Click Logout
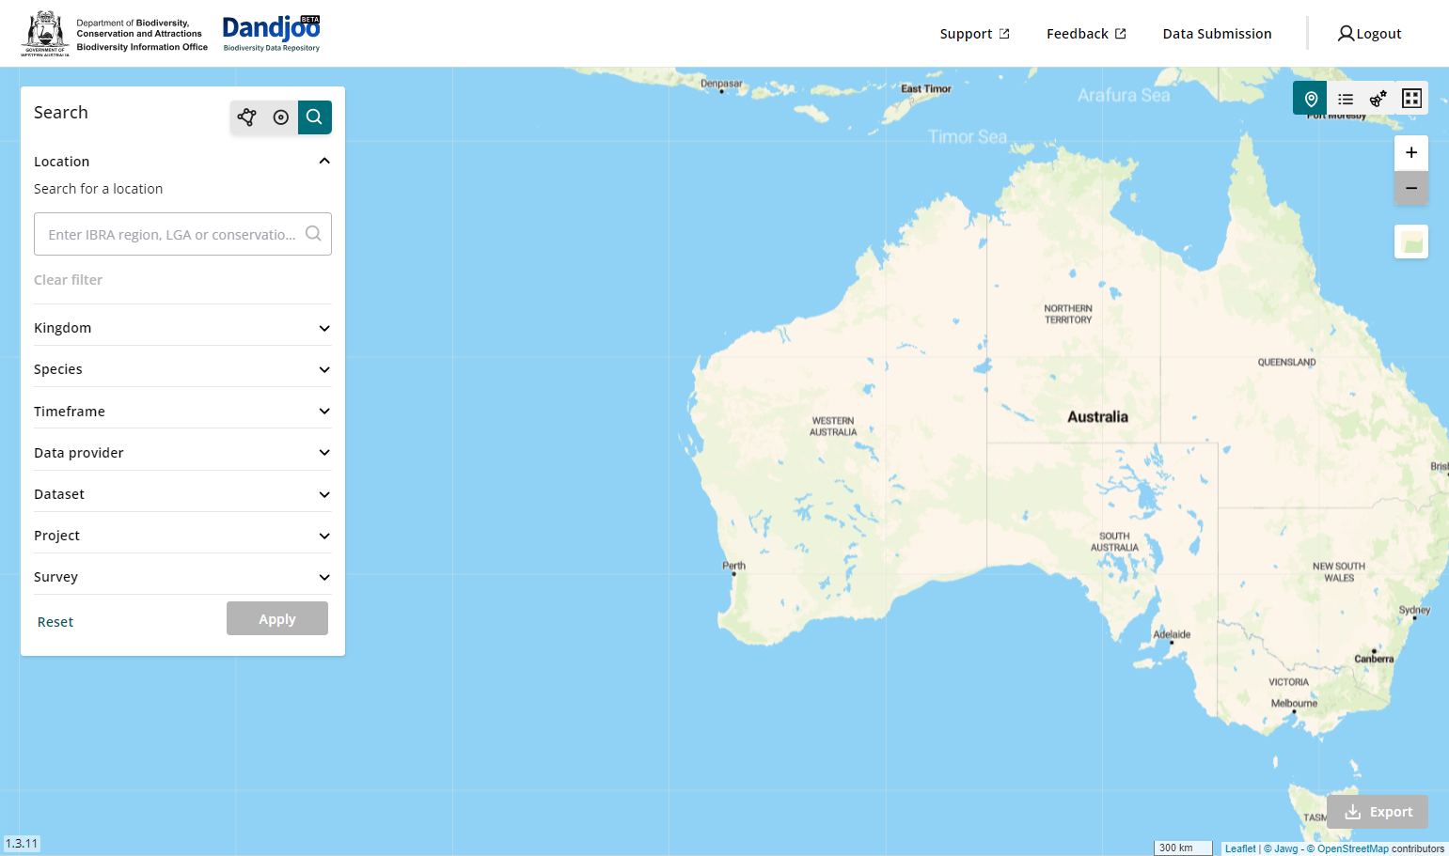 point(1369,34)
